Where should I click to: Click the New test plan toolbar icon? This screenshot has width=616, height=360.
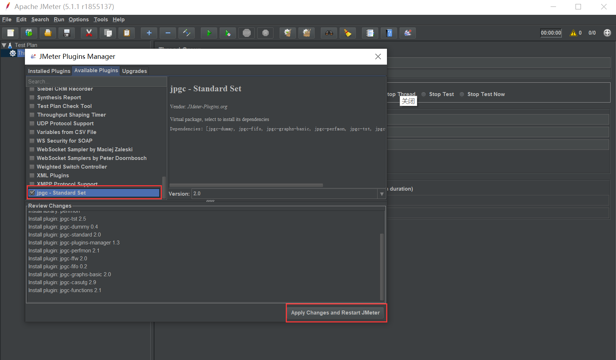[10, 33]
